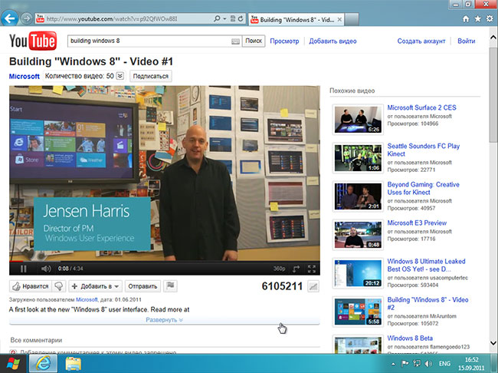Click the Войти sign-in link

pos(467,41)
